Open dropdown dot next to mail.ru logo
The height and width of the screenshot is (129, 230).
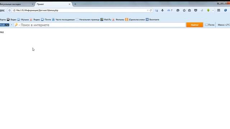[x=11, y=25]
